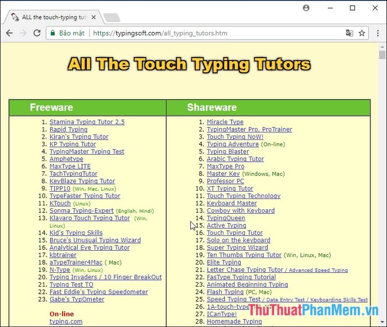The height and width of the screenshot is (327, 387).
Task: Bookmark this page with the star
Action: tap(362, 33)
